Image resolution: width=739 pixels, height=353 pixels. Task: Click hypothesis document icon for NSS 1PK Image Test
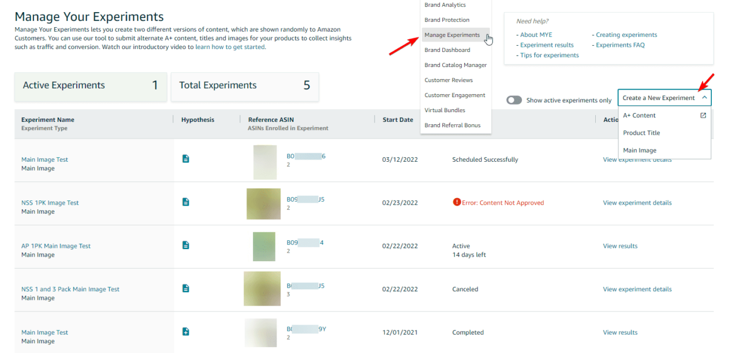(185, 202)
